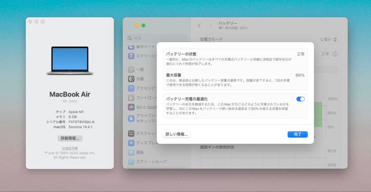371x192 pixels.
Task: Open 外観 appearance settings in sidebar
Action: 136,79
